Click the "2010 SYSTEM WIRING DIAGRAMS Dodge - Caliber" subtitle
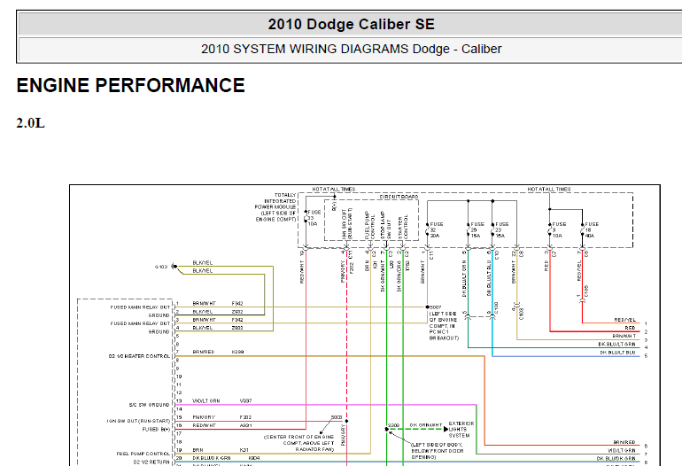Image resolution: width=682 pixels, height=466 pixels. (x=351, y=49)
